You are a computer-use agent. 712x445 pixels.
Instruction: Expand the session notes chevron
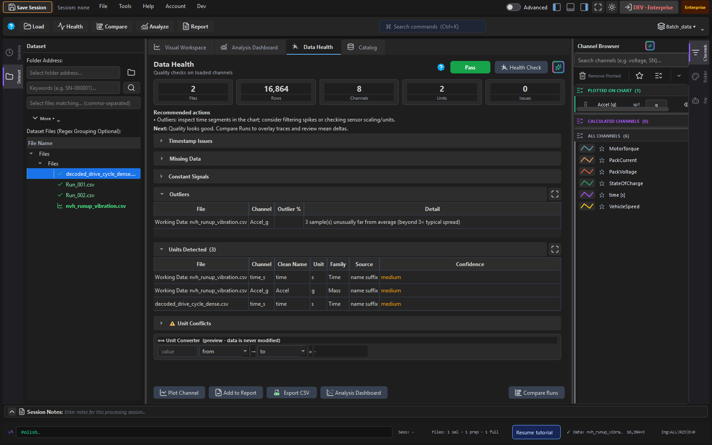12,412
